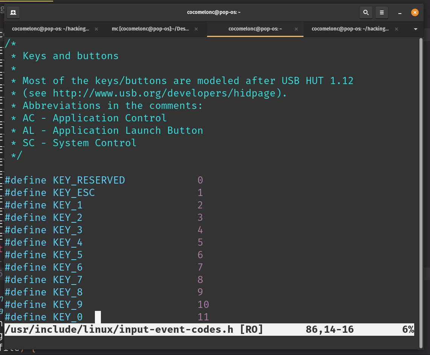Click 'SC - System Control' line
The width and height of the screenshot is (430, 355).
coord(73,143)
